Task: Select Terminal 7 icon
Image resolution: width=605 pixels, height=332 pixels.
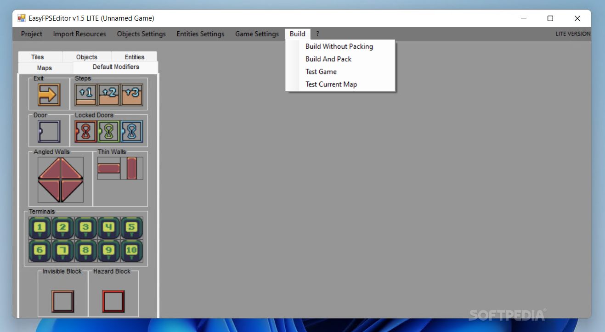Action: (63, 251)
